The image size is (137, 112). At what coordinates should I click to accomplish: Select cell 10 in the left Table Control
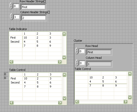click(x=29, y=78)
